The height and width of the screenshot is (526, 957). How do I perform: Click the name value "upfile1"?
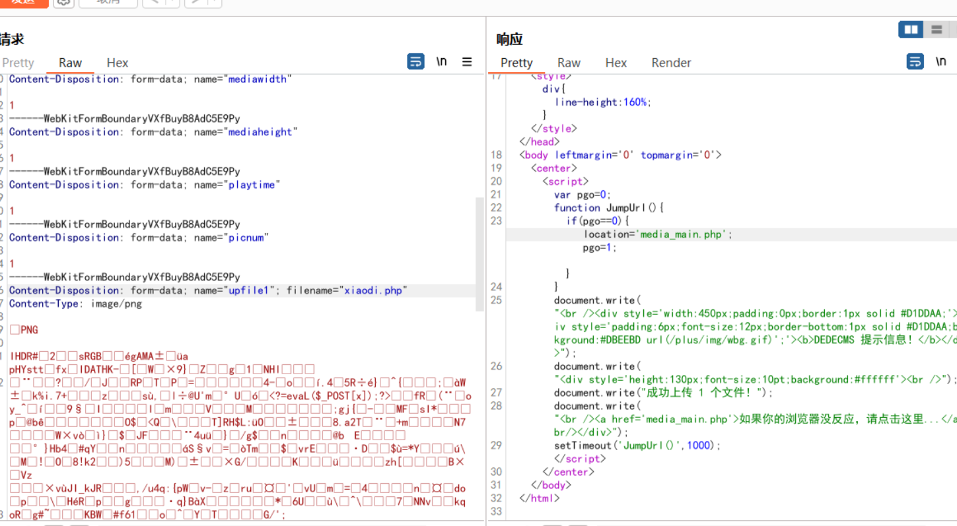[x=248, y=290]
